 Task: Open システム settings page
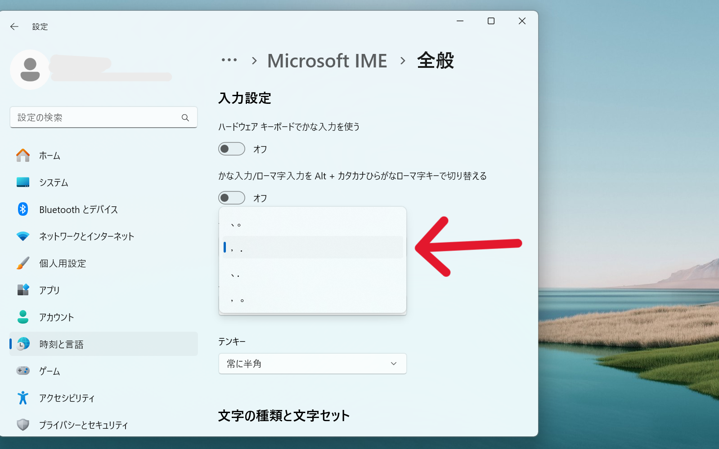[x=103, y=182]
